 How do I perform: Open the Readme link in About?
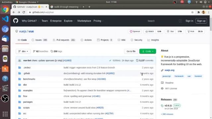(x=169, y=83)
